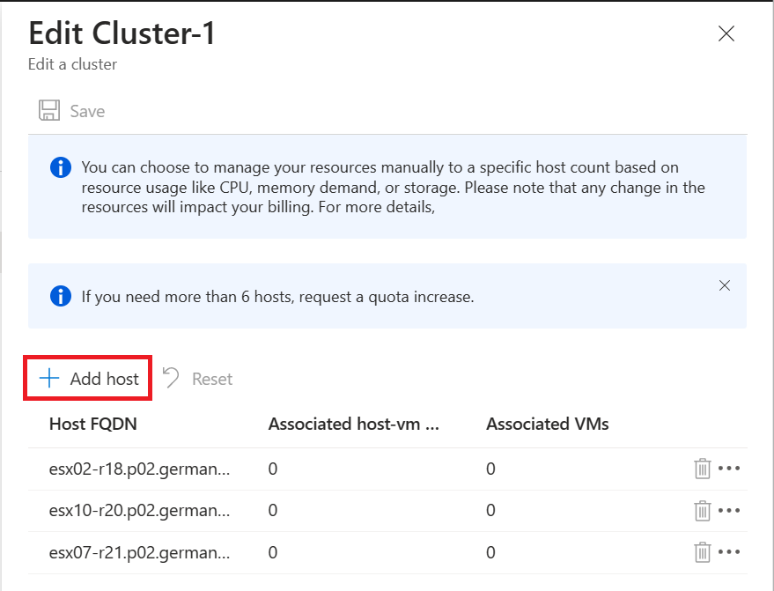Select the esx02-r18.p02.german host row

pyautogui.click(x=387, y=469)
